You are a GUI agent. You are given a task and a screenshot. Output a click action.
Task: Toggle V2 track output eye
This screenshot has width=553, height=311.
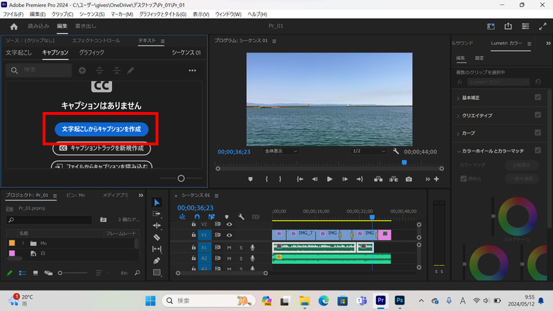click(229, 224)
